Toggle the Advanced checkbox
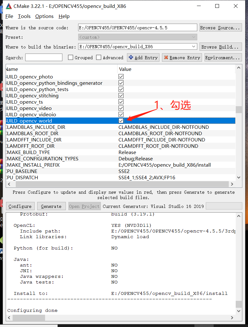248x327 pixels. click(99, 57)
